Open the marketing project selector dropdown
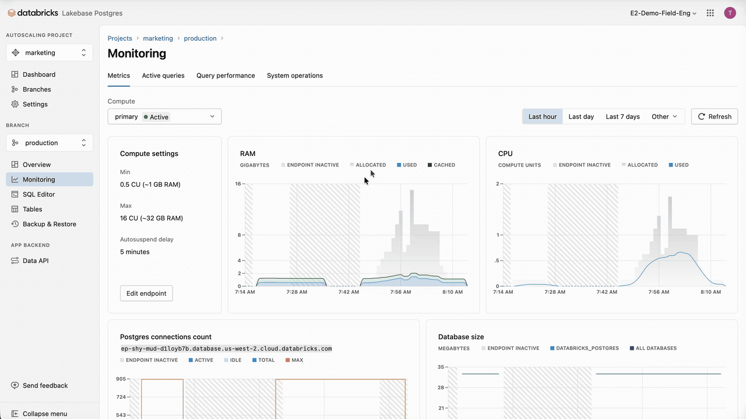The height and width of the screenshot is (419, 746). pyautogui.click(x=50, y=52)
